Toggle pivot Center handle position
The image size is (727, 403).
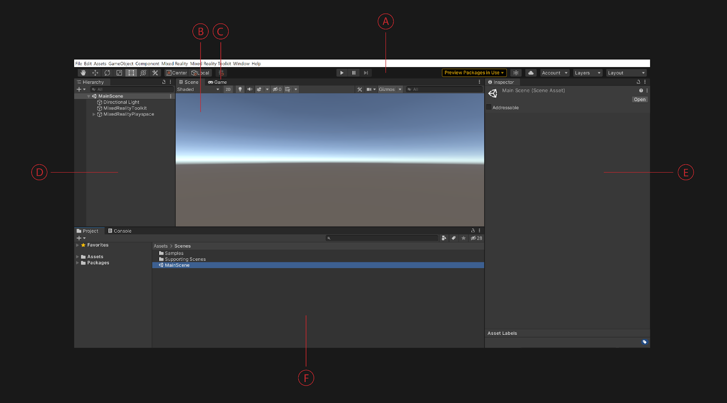coord(176,73)
